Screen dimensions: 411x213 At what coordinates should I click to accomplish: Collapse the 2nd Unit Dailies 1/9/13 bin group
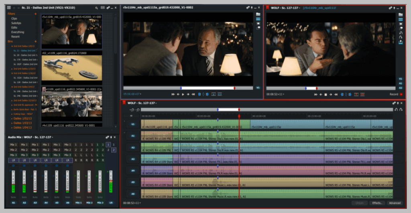tap(12, 46)
